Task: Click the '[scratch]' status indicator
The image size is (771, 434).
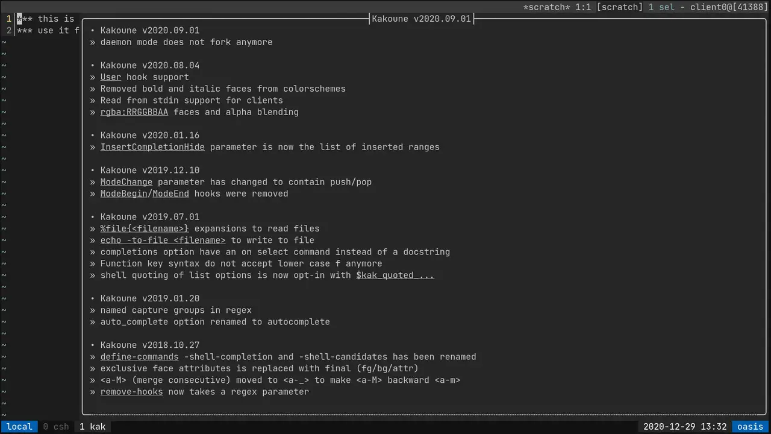Action: pos(620,7)
